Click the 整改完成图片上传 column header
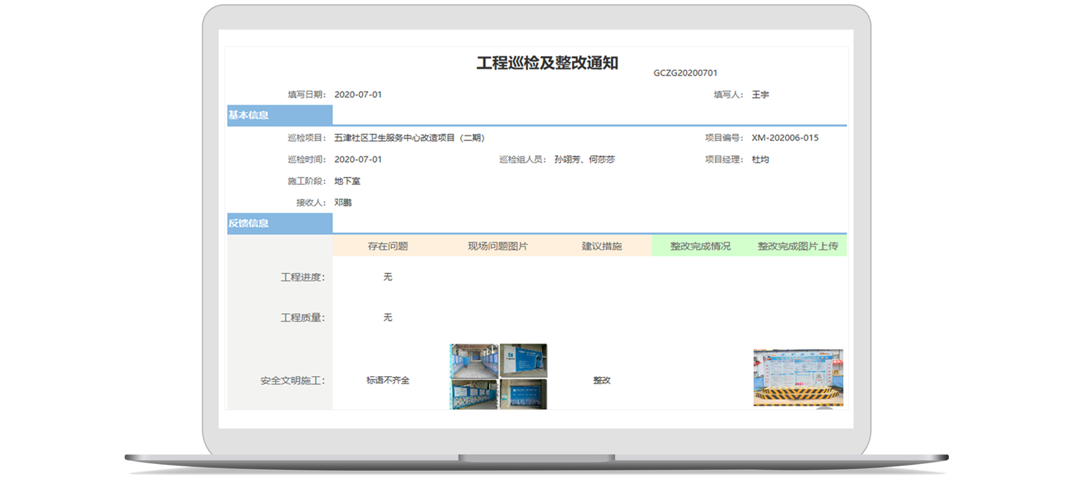Screen dimensions: 1074x481 [x=797, y=246]
